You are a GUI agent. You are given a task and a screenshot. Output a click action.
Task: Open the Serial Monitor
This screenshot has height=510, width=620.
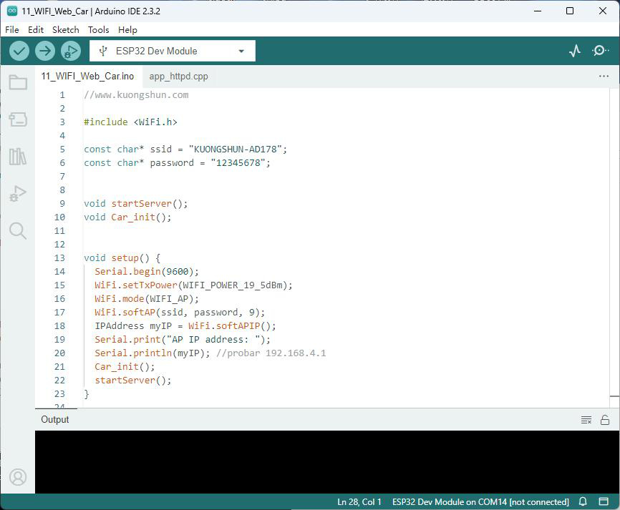[x=600, y=51]
